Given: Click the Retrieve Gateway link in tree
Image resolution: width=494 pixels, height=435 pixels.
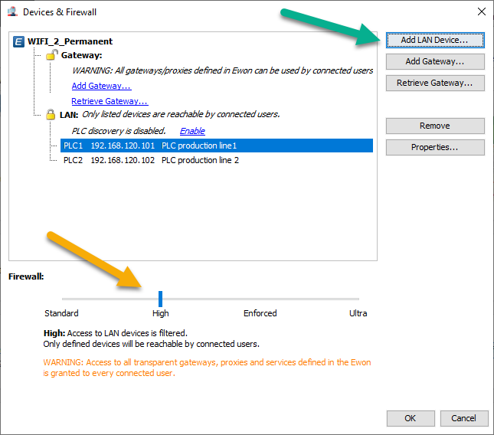Looking at the screenshot, I should [110, 101].
